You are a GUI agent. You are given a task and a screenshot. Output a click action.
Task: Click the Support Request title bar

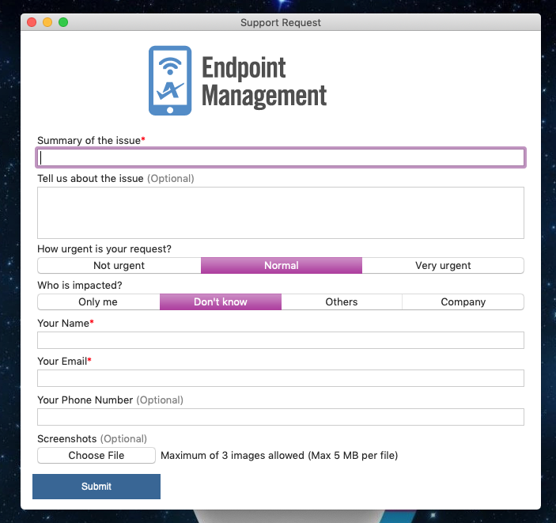(281, 22)
